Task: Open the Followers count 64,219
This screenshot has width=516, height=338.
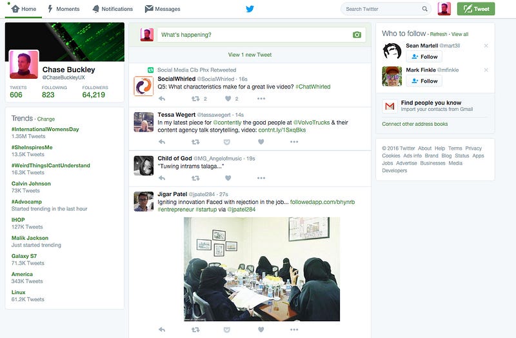Action: click(95, 92)
